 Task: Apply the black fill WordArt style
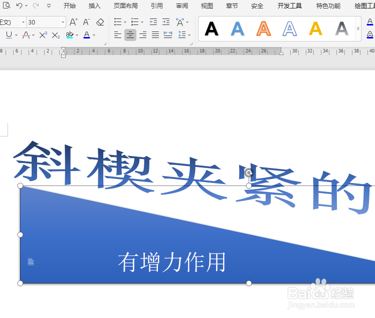pyautogui.click(x=212, y=28)
